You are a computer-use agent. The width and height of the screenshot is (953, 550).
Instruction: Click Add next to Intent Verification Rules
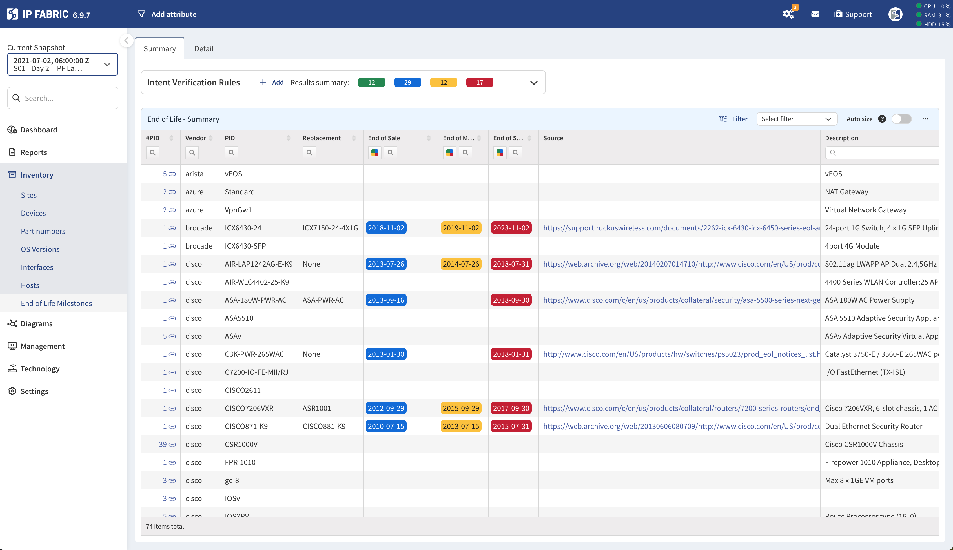coord(271,82)
